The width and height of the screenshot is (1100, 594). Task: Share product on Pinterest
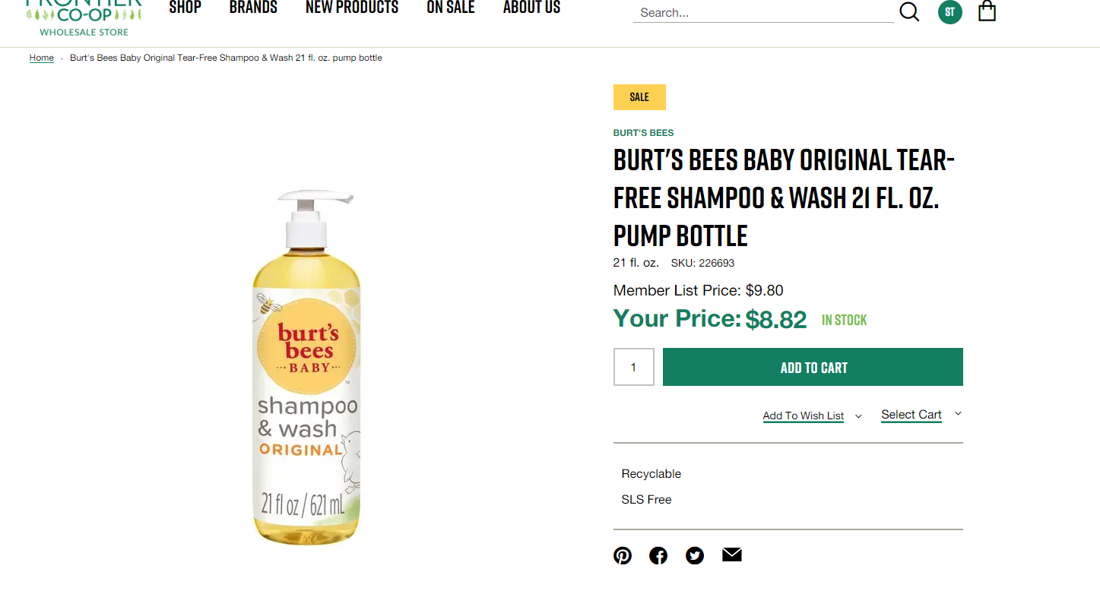623,555
